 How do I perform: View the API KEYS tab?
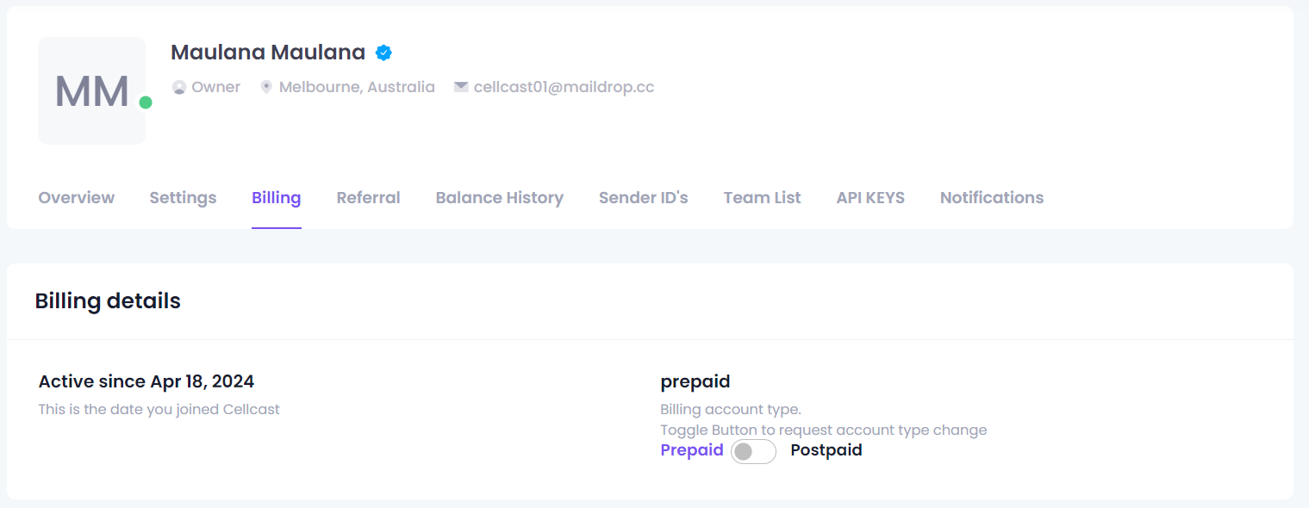tap(870, 198)
